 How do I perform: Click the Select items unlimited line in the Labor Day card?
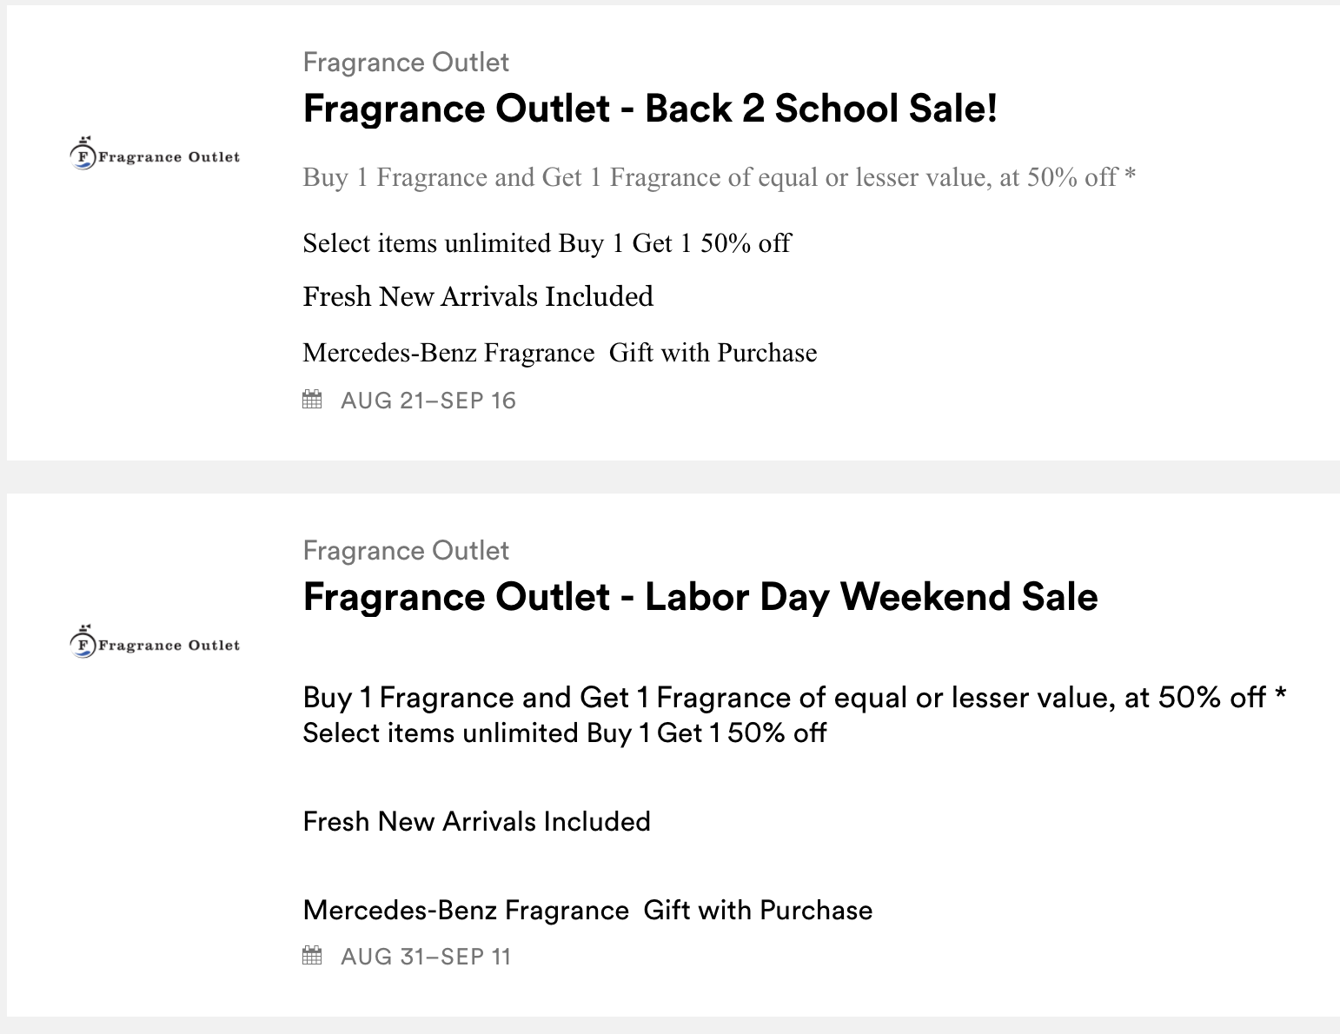click(x=564, y=733)
